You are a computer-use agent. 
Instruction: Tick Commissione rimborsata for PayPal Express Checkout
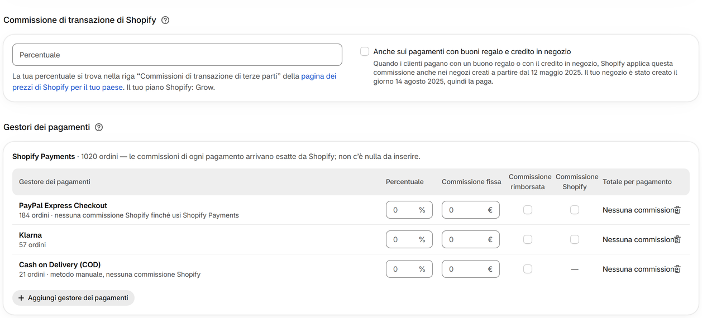click(x=528, y=210)
